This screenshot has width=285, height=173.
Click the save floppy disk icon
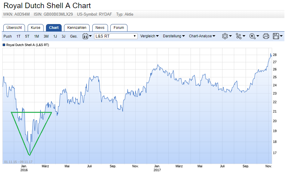(x=276, y=36)
